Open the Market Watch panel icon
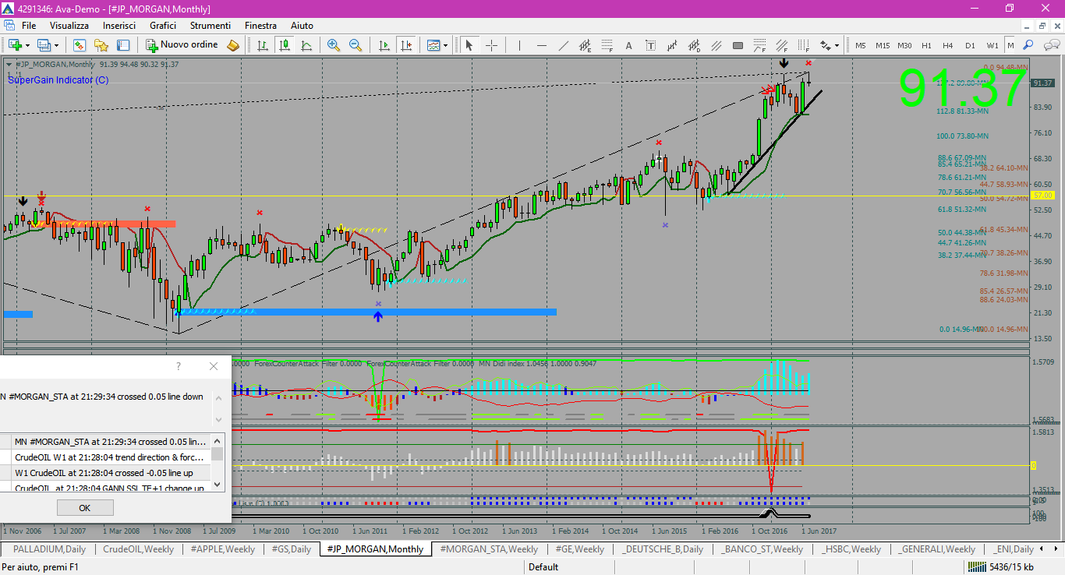Screen dimensions: 1065x575 pyautogui.click(x=79, y=45)
